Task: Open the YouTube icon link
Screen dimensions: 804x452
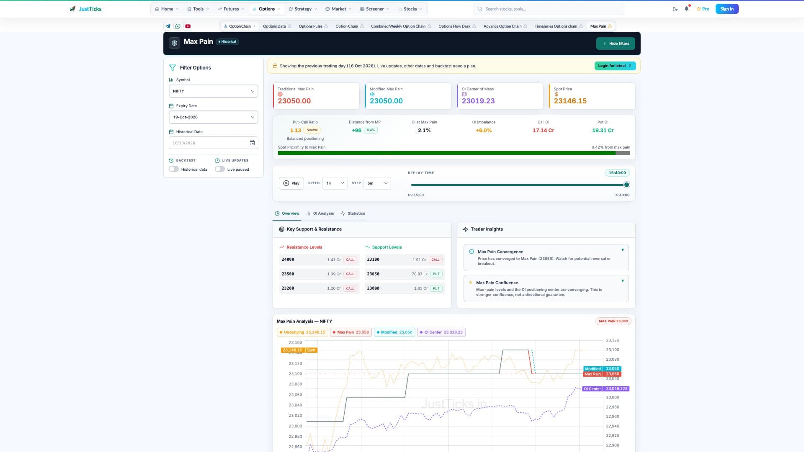Action: [x=188, y=26]
